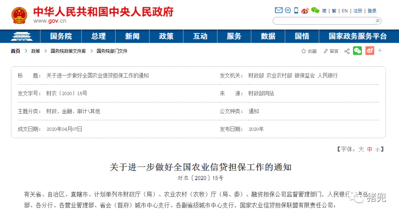Screen dimensions: 399x215
Task: Open the government email icon
Action: (x=279, y=10)
